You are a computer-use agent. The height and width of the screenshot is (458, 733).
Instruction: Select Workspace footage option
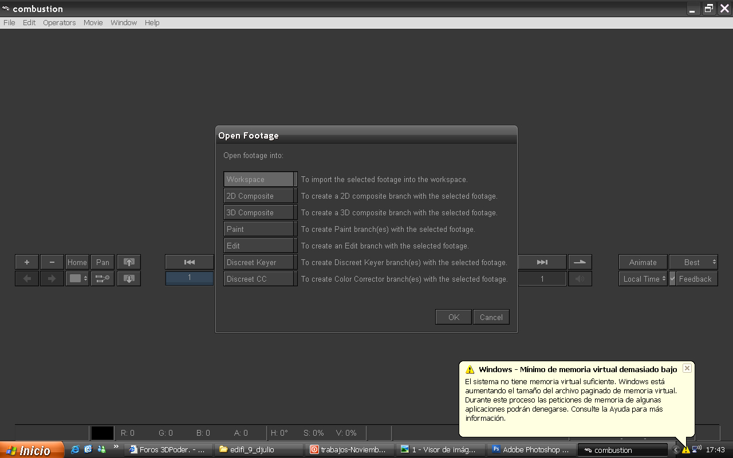pos(261,179)
